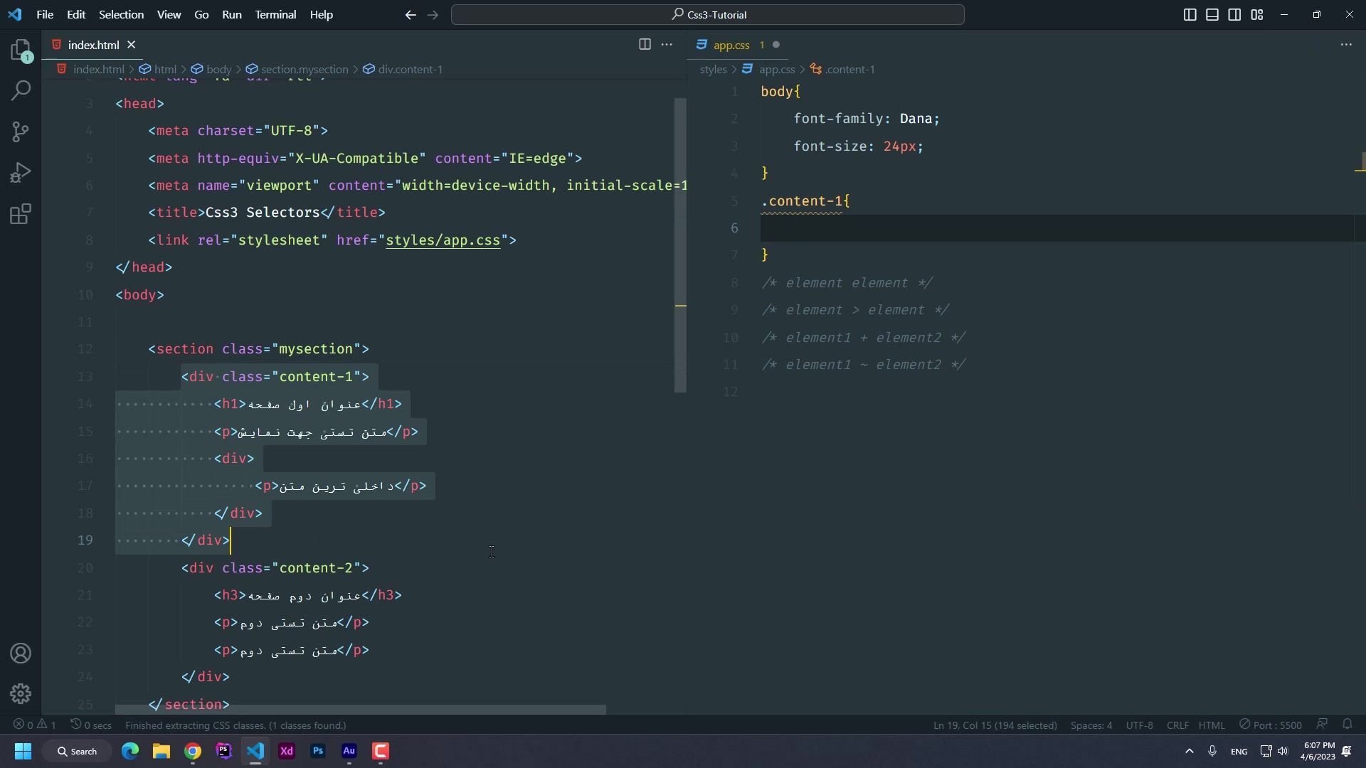Open the HTML language mode selector
This screenshot has width=1366, height=768.
(x=1211, y=725)
